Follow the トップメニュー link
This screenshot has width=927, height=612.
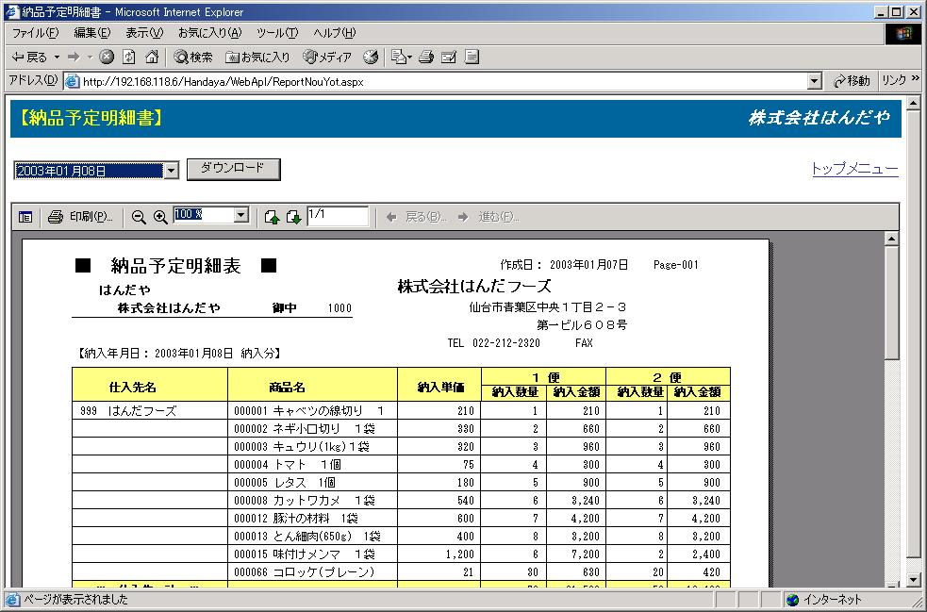coord(855,169)
